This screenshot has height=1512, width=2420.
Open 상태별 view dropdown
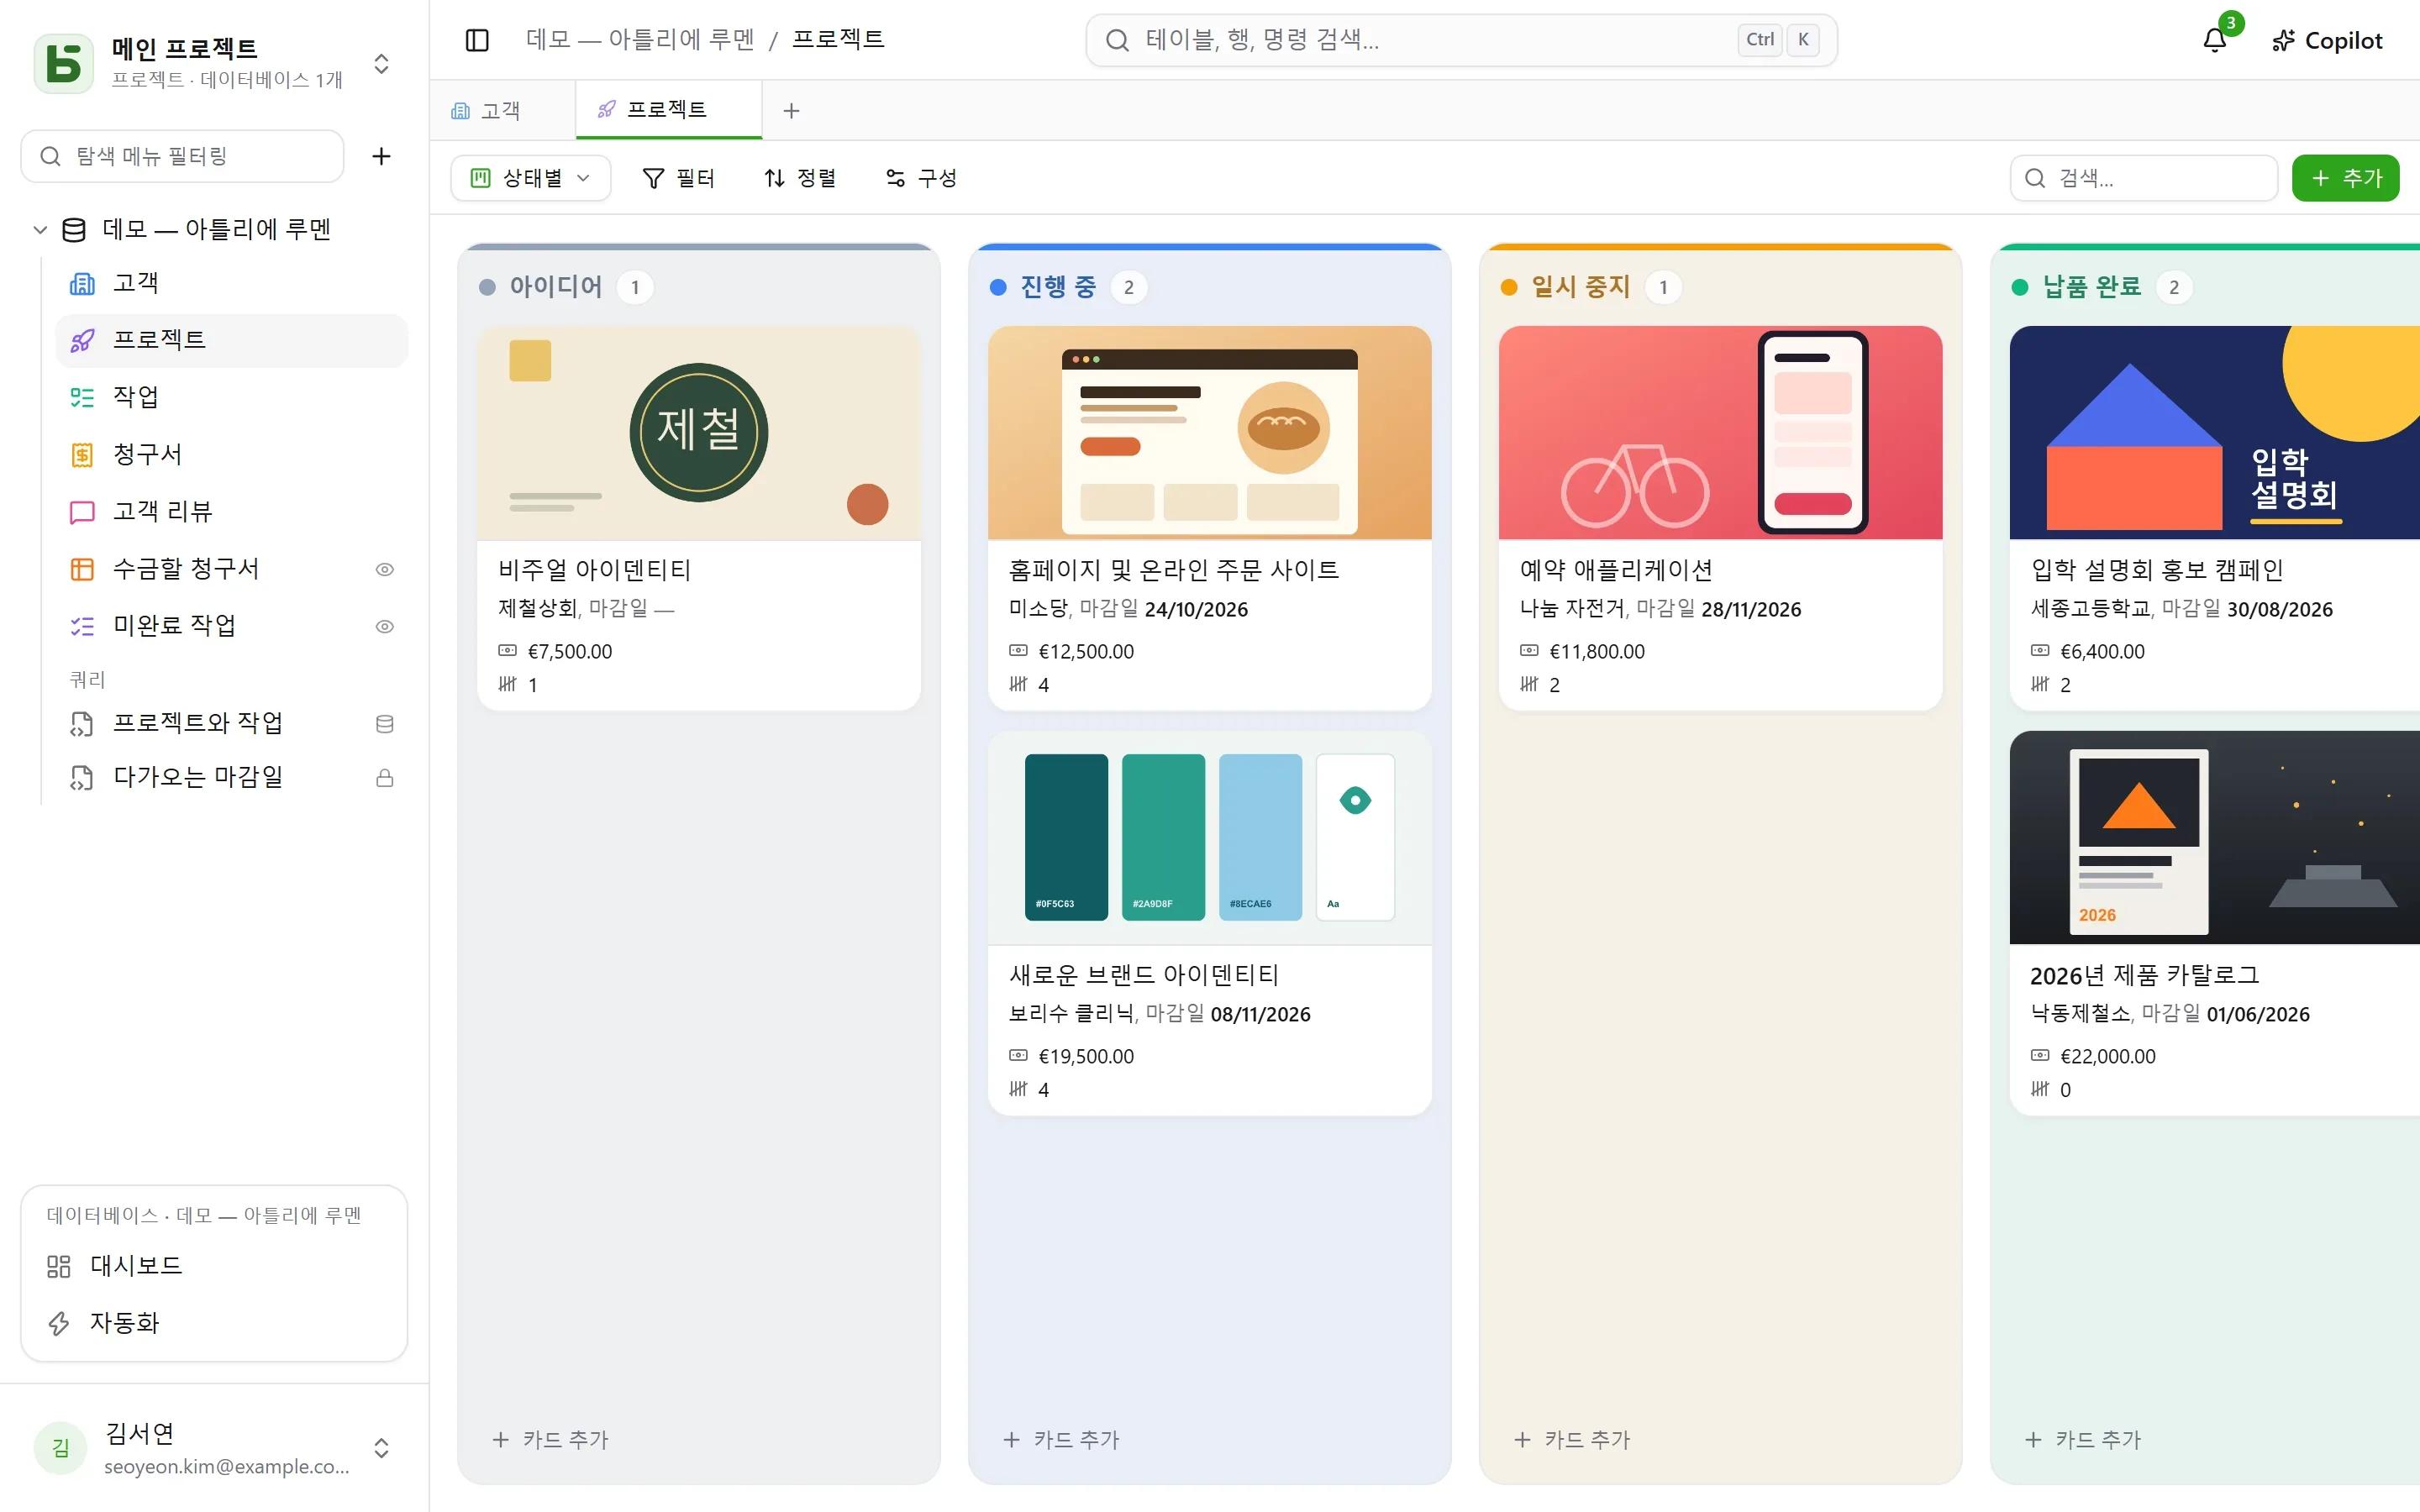(531, 178)
